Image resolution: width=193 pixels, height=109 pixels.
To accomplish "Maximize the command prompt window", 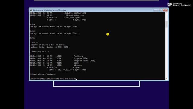I will (x=160, y=10).
